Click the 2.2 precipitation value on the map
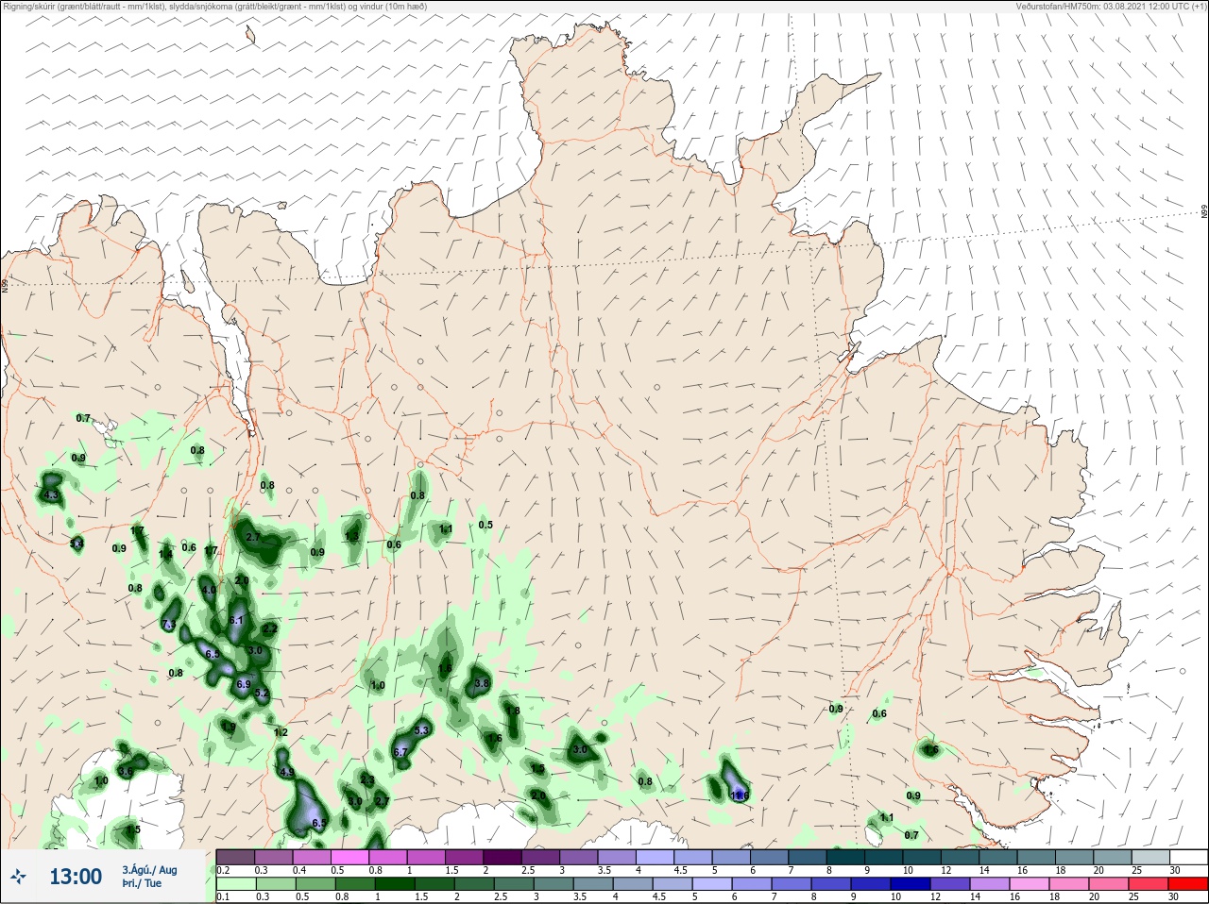The image size is (1209, 904). pos(270,628)
